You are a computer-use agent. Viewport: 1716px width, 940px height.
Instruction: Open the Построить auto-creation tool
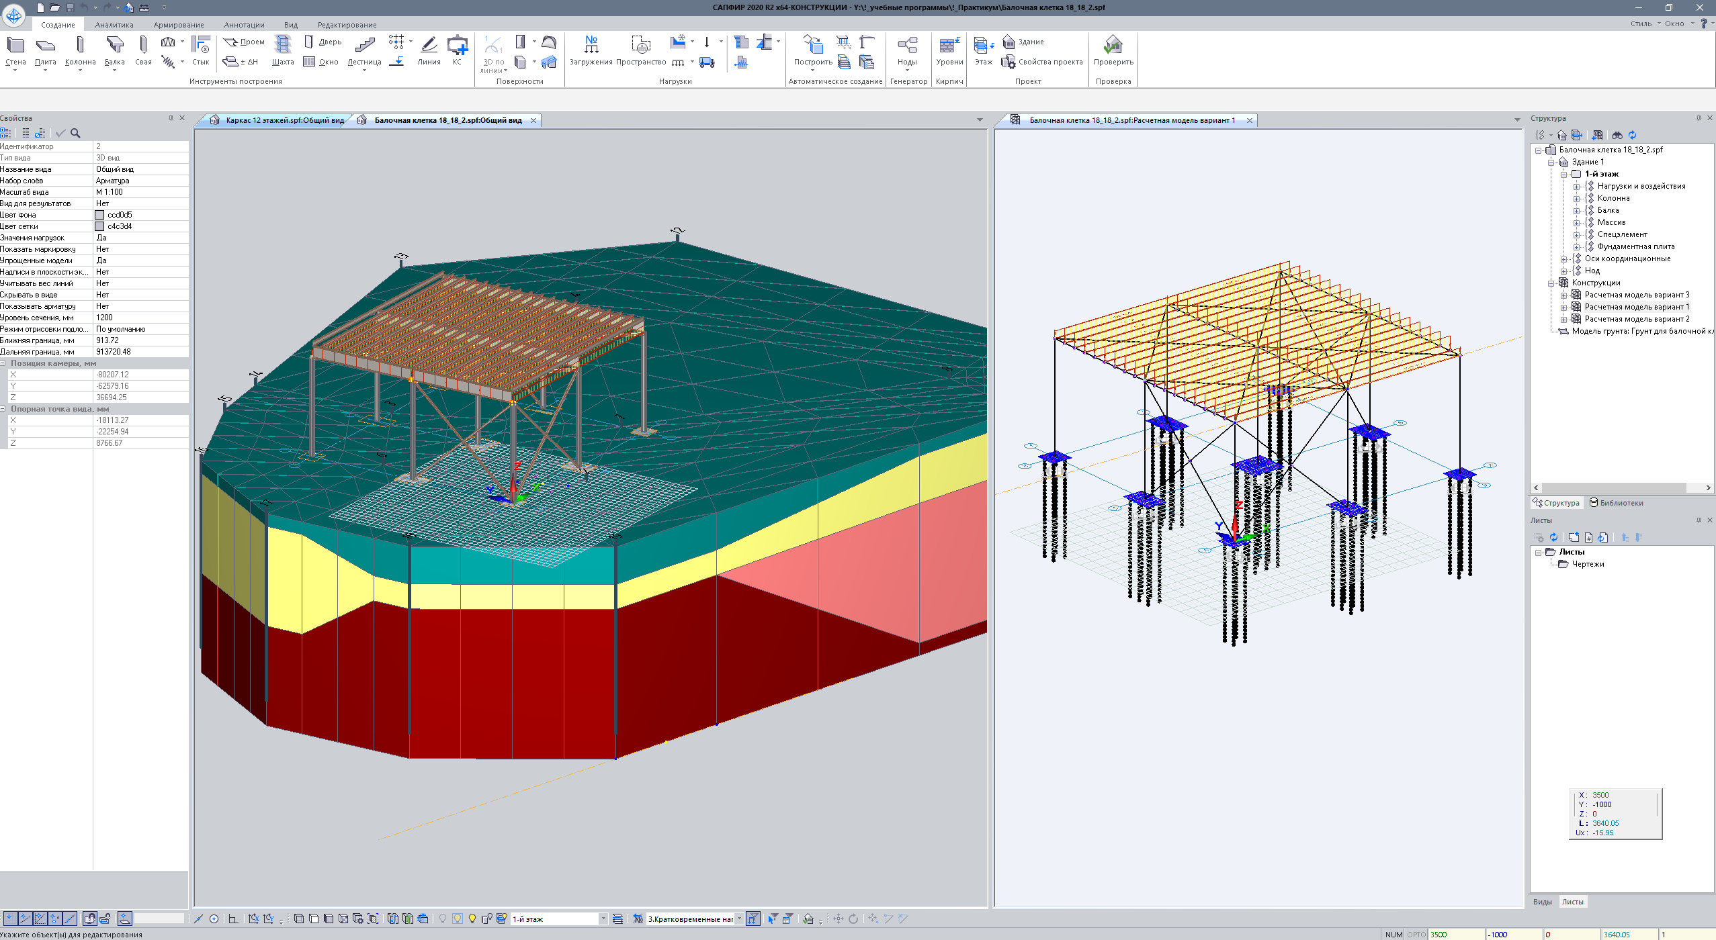pyautogui.click(x=813, y=52)
